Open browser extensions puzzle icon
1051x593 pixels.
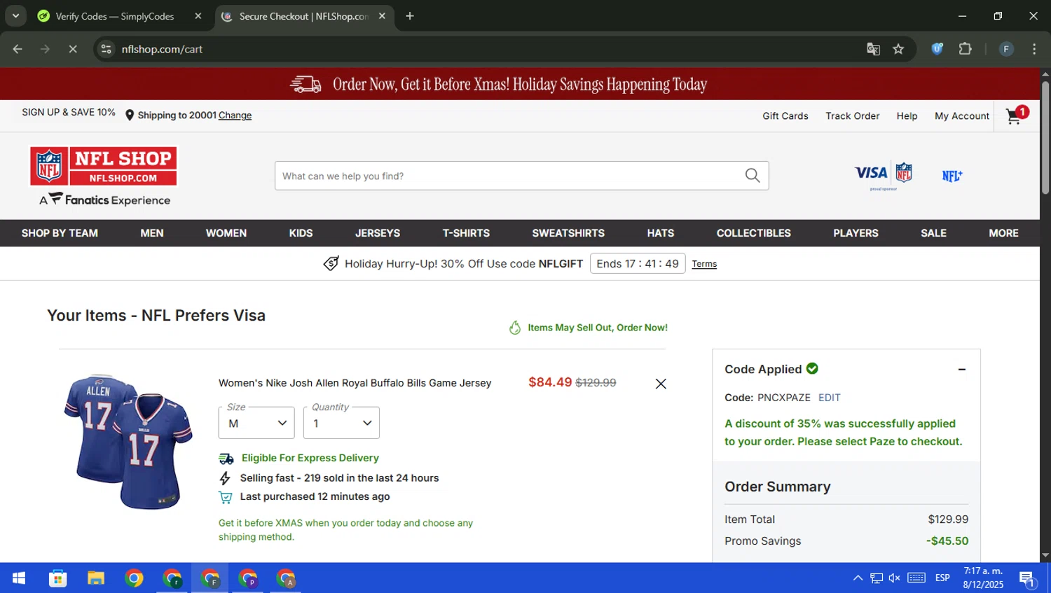(x=965, y=49)
